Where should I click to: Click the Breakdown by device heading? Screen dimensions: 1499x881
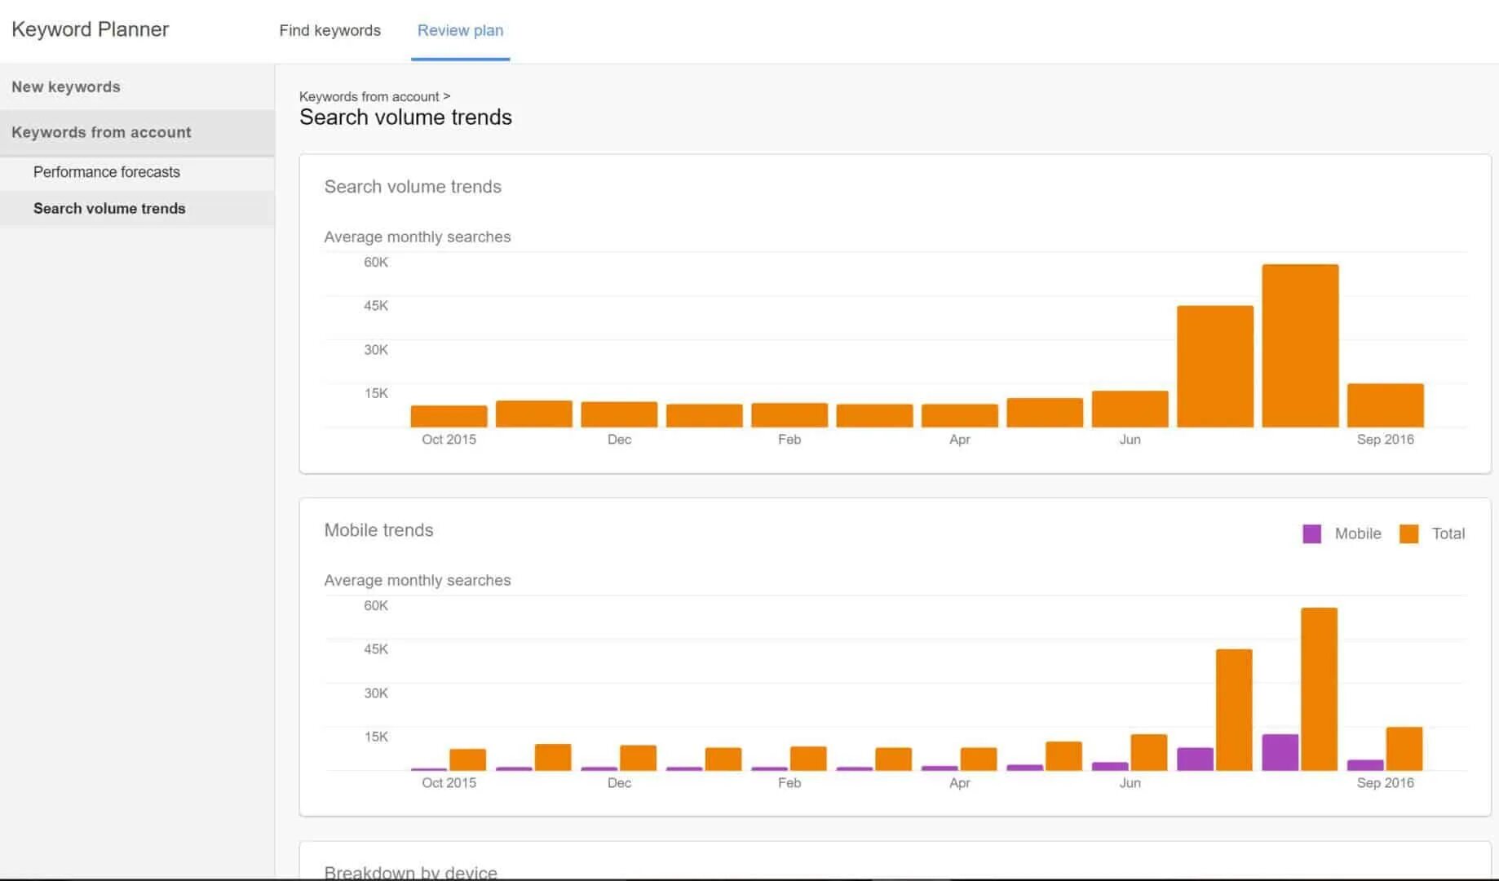(410, 872)
